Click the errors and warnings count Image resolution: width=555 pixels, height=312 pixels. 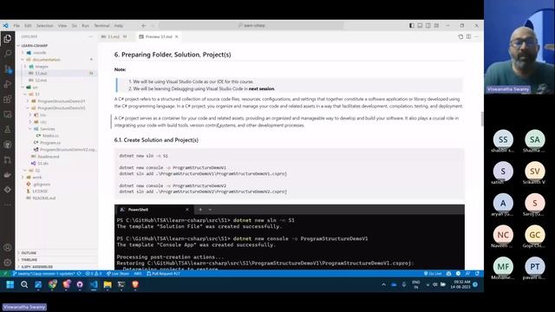click(x=94, y=274)
